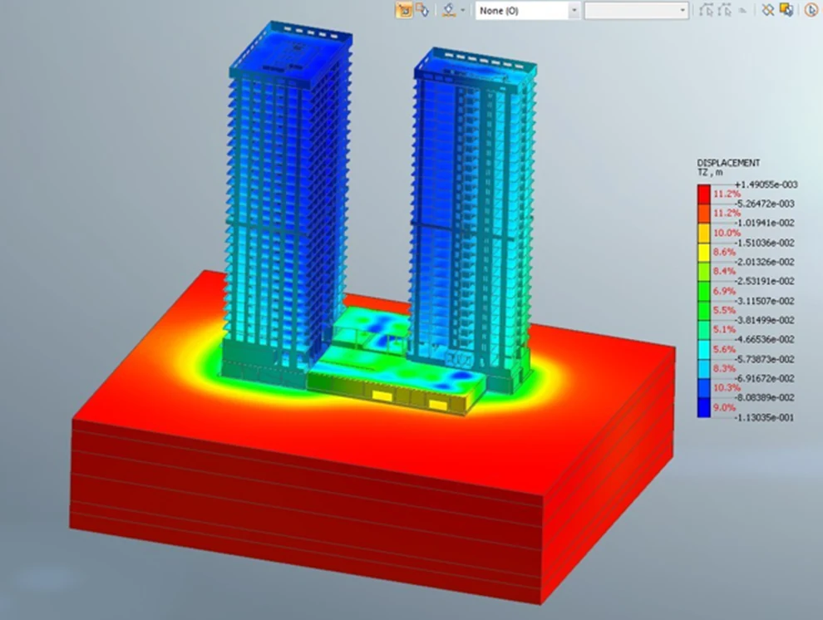
Task: Open the empty combo box after None (O)
Action: coord(636,11)
